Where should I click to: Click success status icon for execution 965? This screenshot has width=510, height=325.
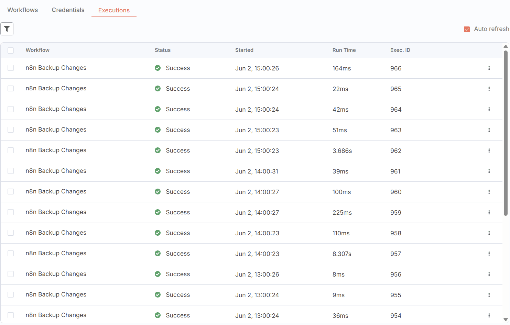pos(158,89)
